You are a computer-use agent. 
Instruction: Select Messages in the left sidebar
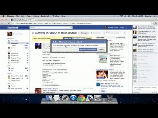tap(18, 43)
